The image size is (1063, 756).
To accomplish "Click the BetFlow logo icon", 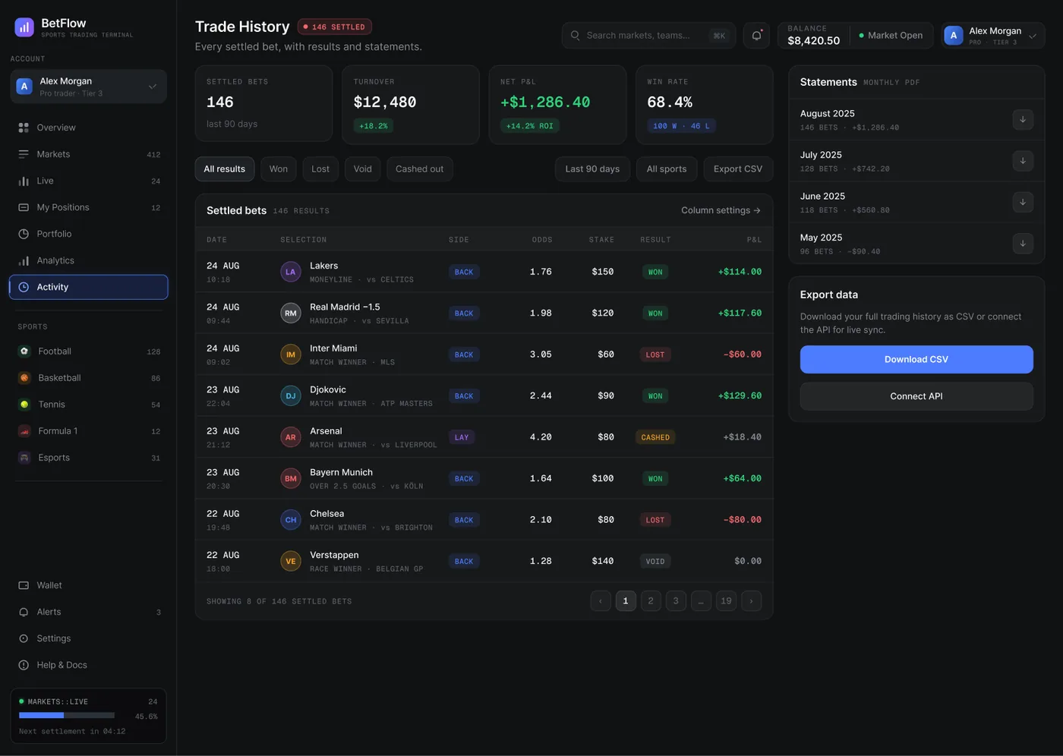I will tap(24, 27).
